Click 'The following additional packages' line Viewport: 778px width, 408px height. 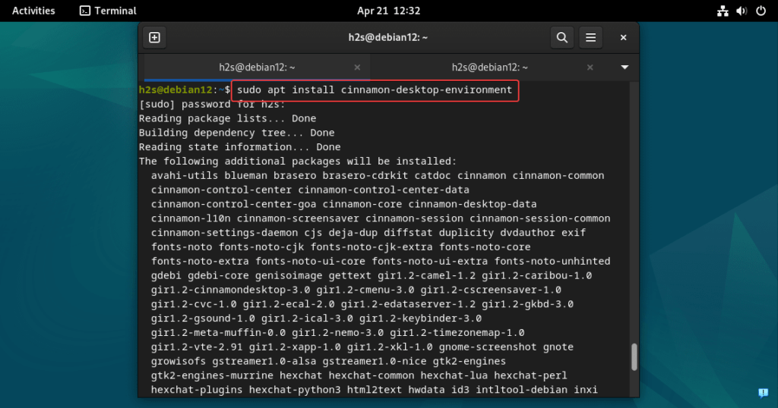(x=298, y=162)
